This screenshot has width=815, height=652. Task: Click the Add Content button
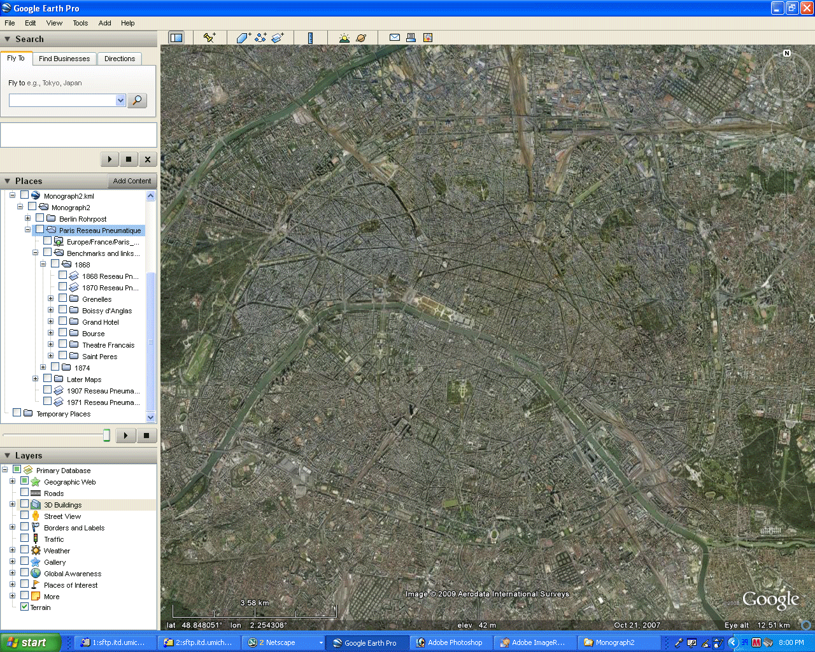point(132,181)
